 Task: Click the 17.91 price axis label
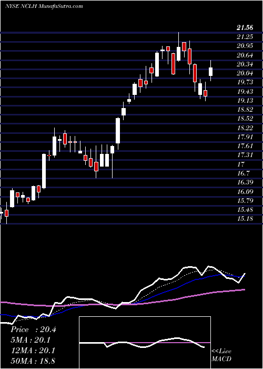click(245, 137)
